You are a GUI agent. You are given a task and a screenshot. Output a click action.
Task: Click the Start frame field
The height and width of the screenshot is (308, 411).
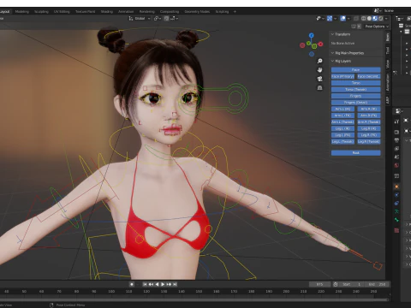[x=352, y=284]
